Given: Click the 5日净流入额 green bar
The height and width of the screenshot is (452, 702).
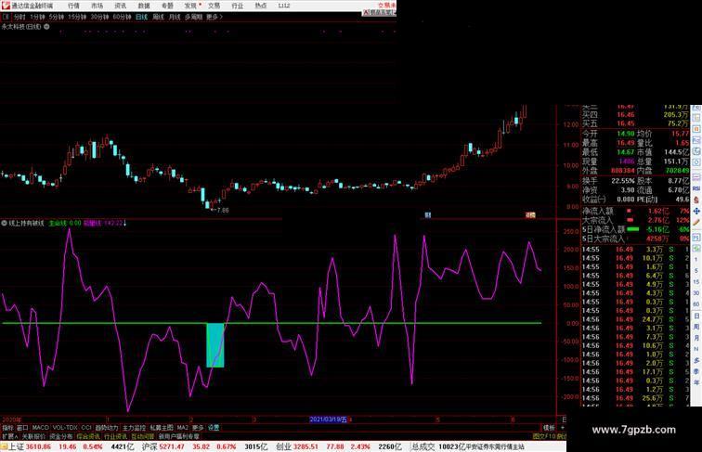Looking at the screenshot, I should 633,229.
